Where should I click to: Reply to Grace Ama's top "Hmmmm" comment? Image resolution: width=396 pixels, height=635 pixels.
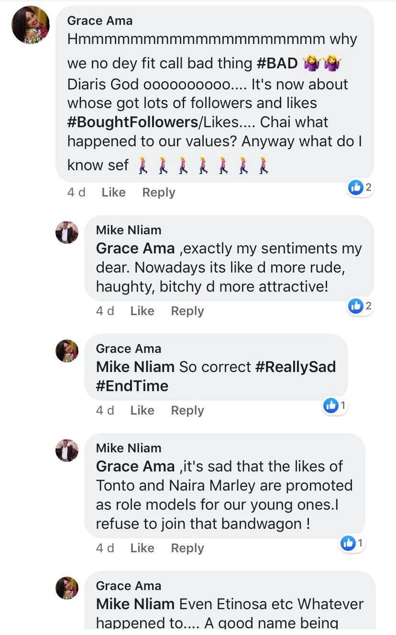tap(159, 192)
